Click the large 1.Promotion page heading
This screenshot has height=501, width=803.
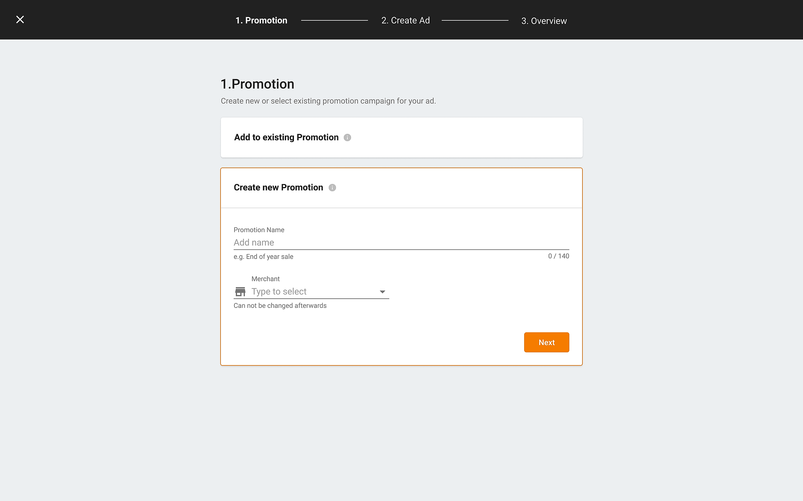258,84
